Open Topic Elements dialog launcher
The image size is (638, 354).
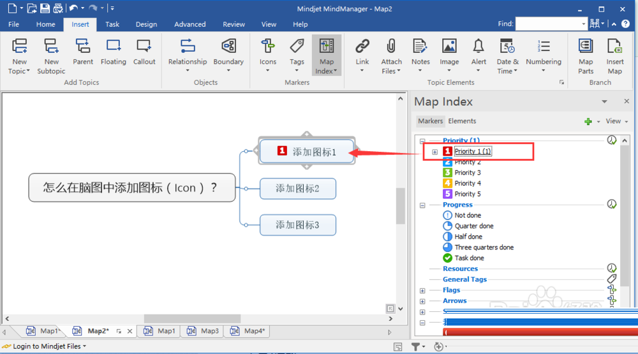tap(561, 83)
